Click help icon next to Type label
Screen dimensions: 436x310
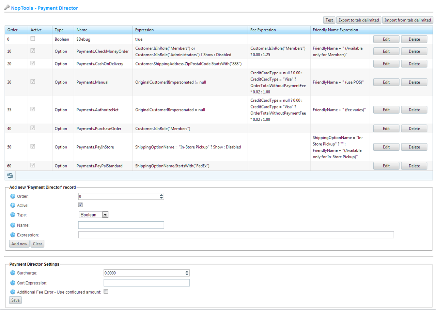tap(13, 215)
